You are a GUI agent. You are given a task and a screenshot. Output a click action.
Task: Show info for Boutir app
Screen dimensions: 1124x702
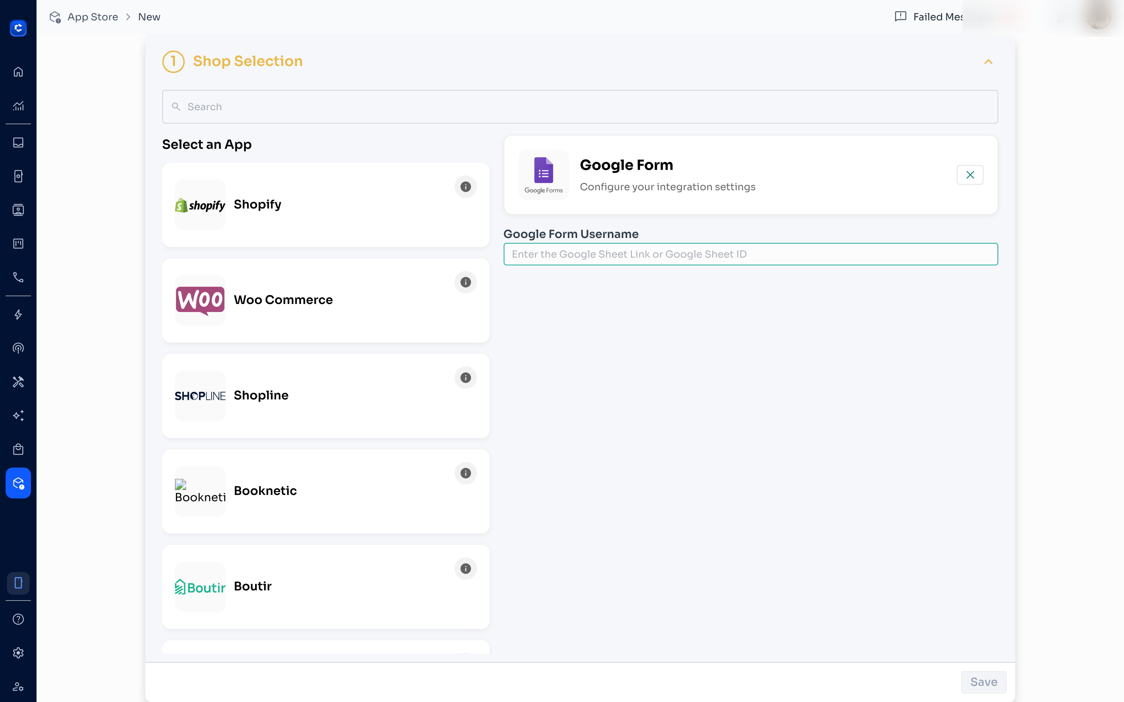click(465, 569)
